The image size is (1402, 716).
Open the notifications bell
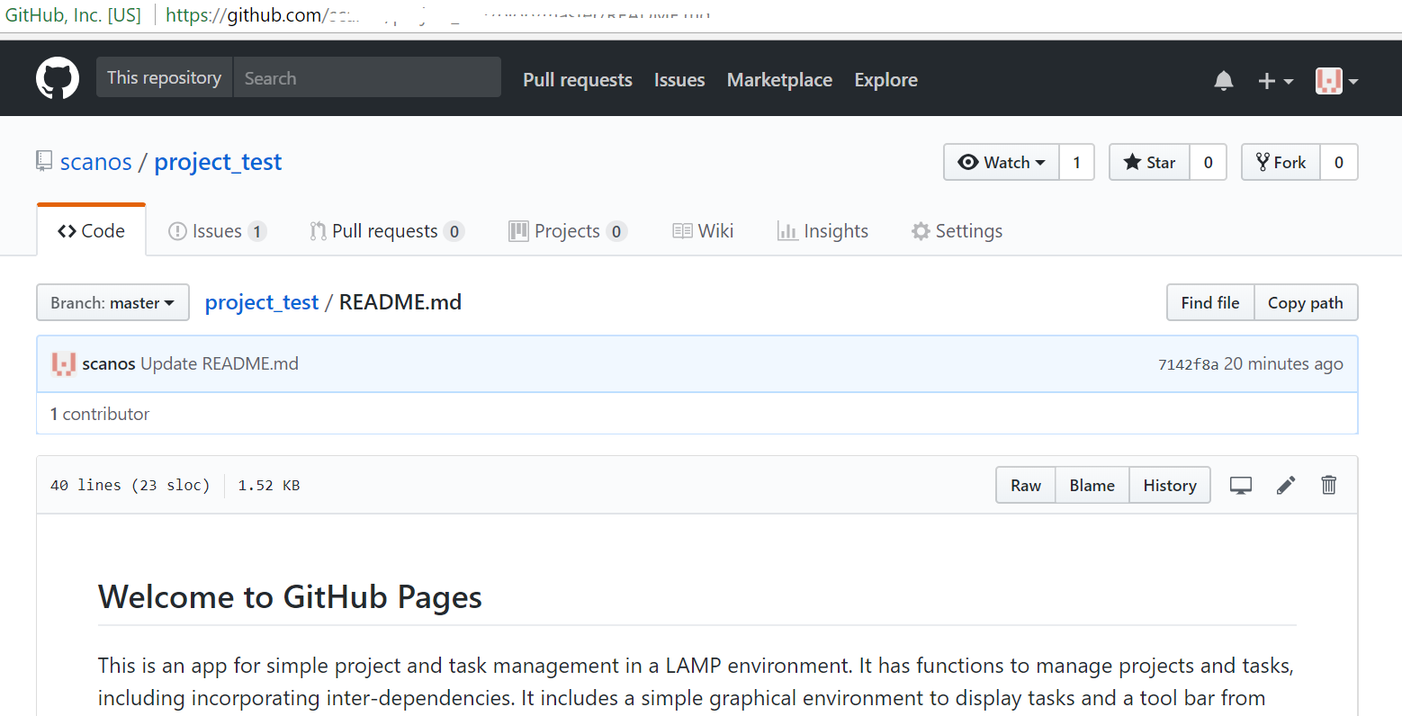[x=1224, y=80]
